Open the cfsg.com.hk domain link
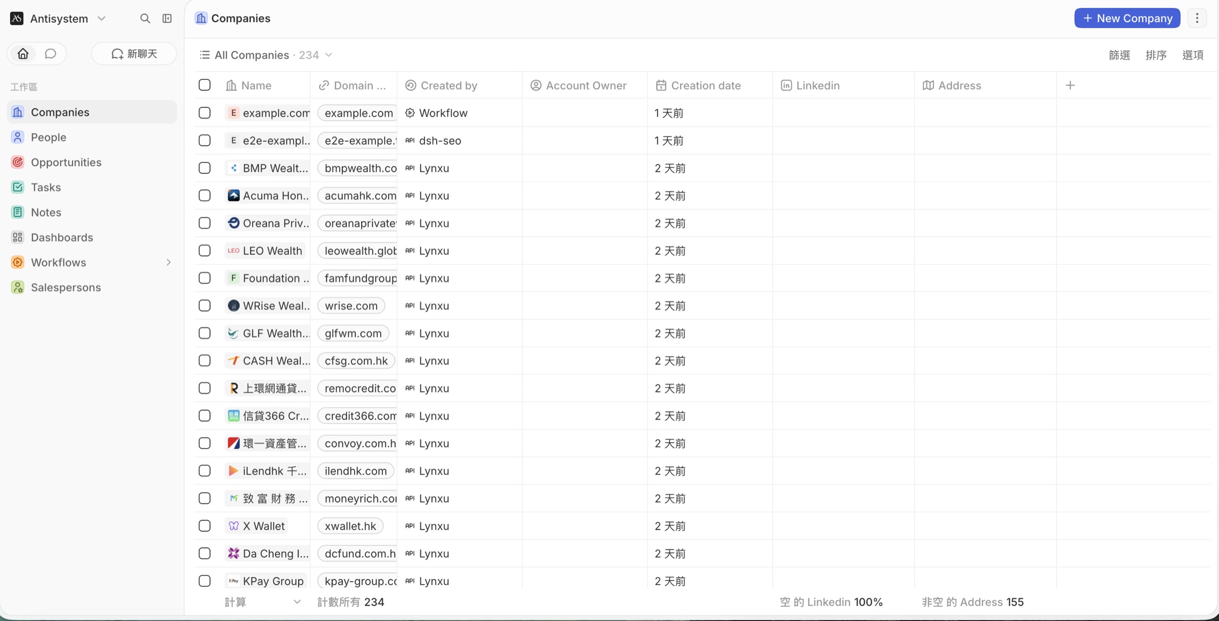 (x=356, y=361)
